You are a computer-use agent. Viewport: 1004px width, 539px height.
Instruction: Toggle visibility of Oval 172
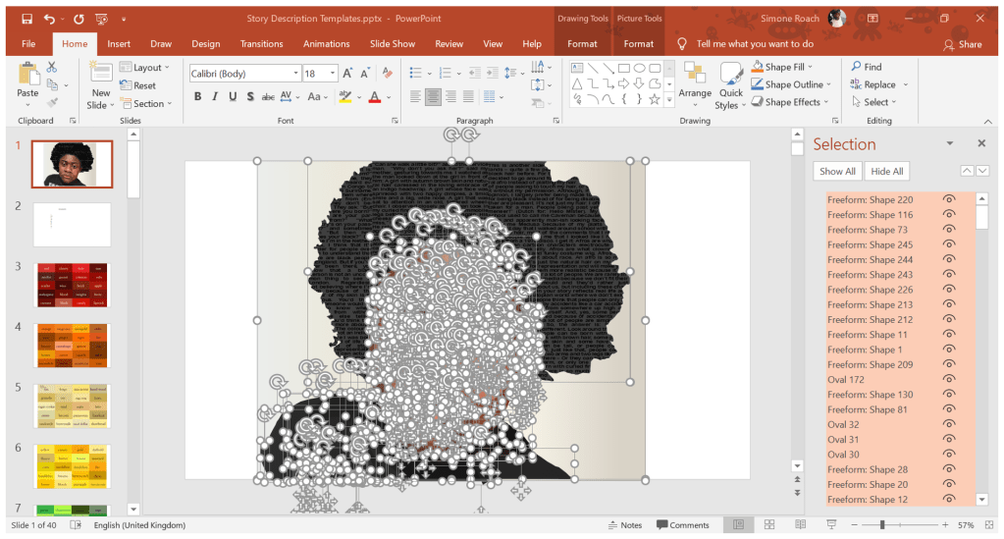coord(949,380)
